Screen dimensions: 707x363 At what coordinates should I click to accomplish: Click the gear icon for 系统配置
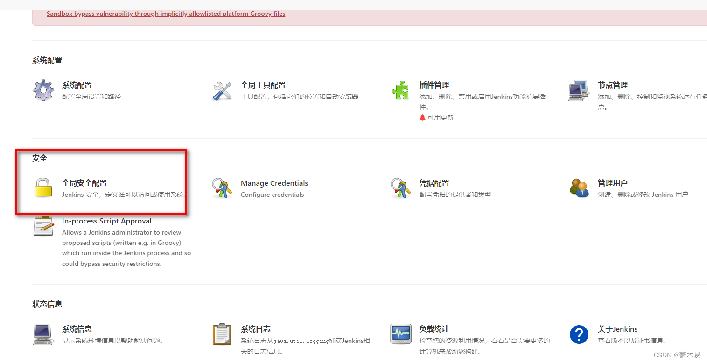[x=43, y=90]
